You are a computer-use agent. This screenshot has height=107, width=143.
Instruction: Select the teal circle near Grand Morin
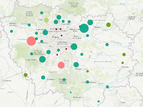coord(107,45)
